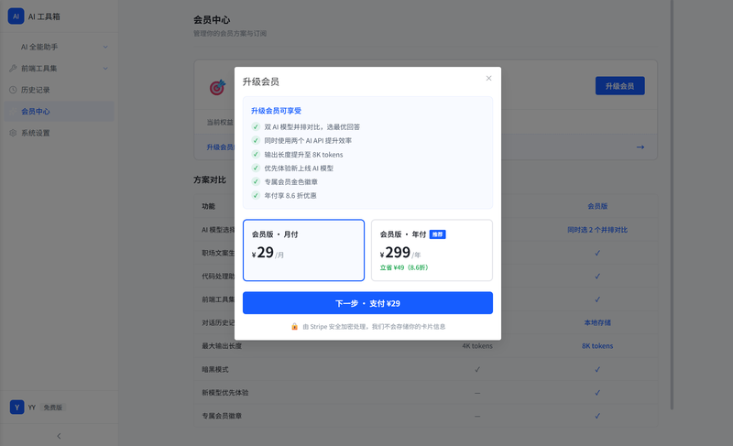Select the 会员版・年付 plan card
This screenshot has width=733, height=446.
tap(432, 250)
